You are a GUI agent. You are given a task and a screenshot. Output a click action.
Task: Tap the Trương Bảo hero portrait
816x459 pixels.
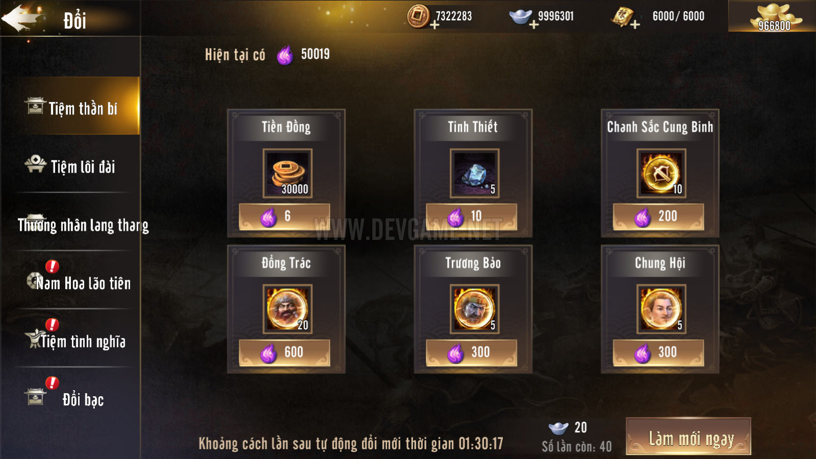(474, 309)
